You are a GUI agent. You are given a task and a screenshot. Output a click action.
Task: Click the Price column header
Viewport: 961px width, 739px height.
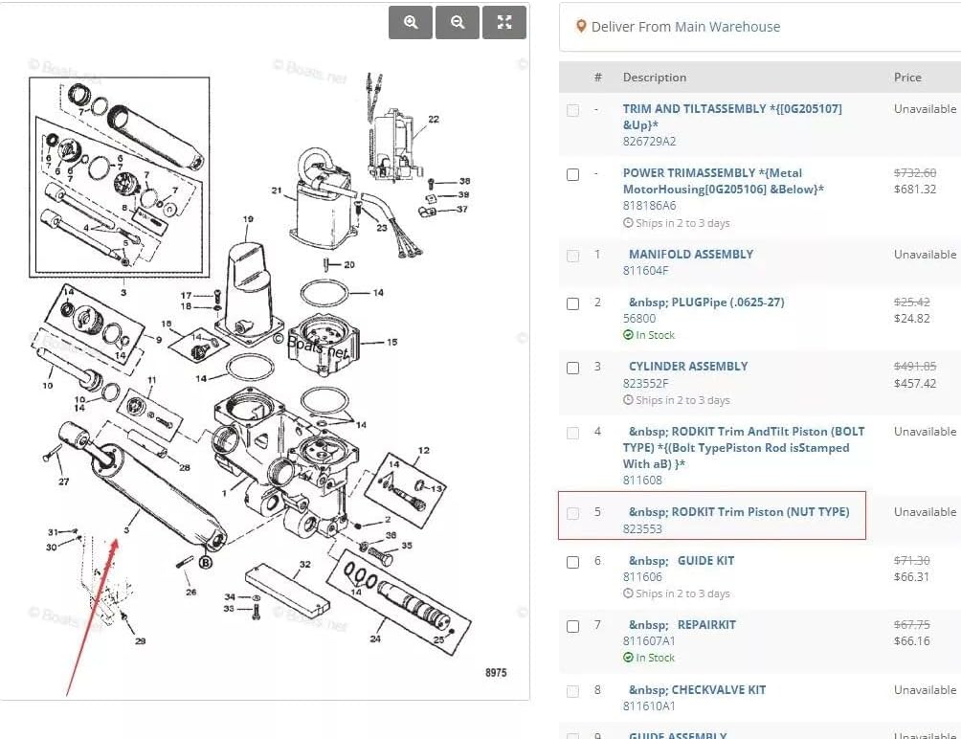(907, 78)
